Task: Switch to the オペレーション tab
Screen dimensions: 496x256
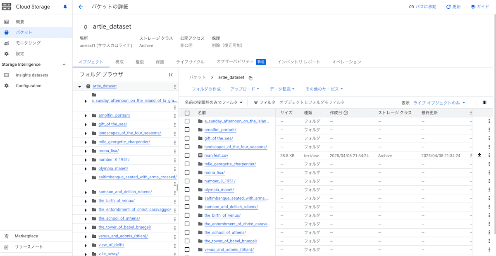Action: tap(347, 62)
